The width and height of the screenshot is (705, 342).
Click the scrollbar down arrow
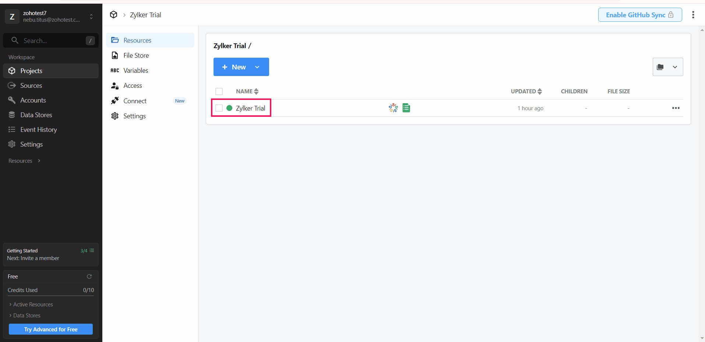pyautogui.click(x=702, y=339)
